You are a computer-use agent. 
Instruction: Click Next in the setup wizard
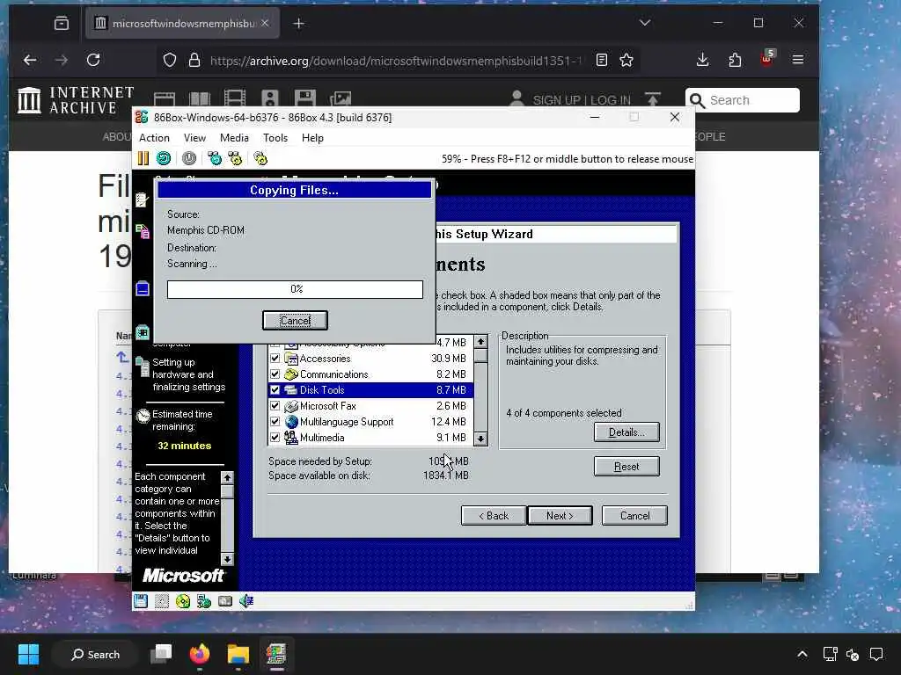point(560,515)
